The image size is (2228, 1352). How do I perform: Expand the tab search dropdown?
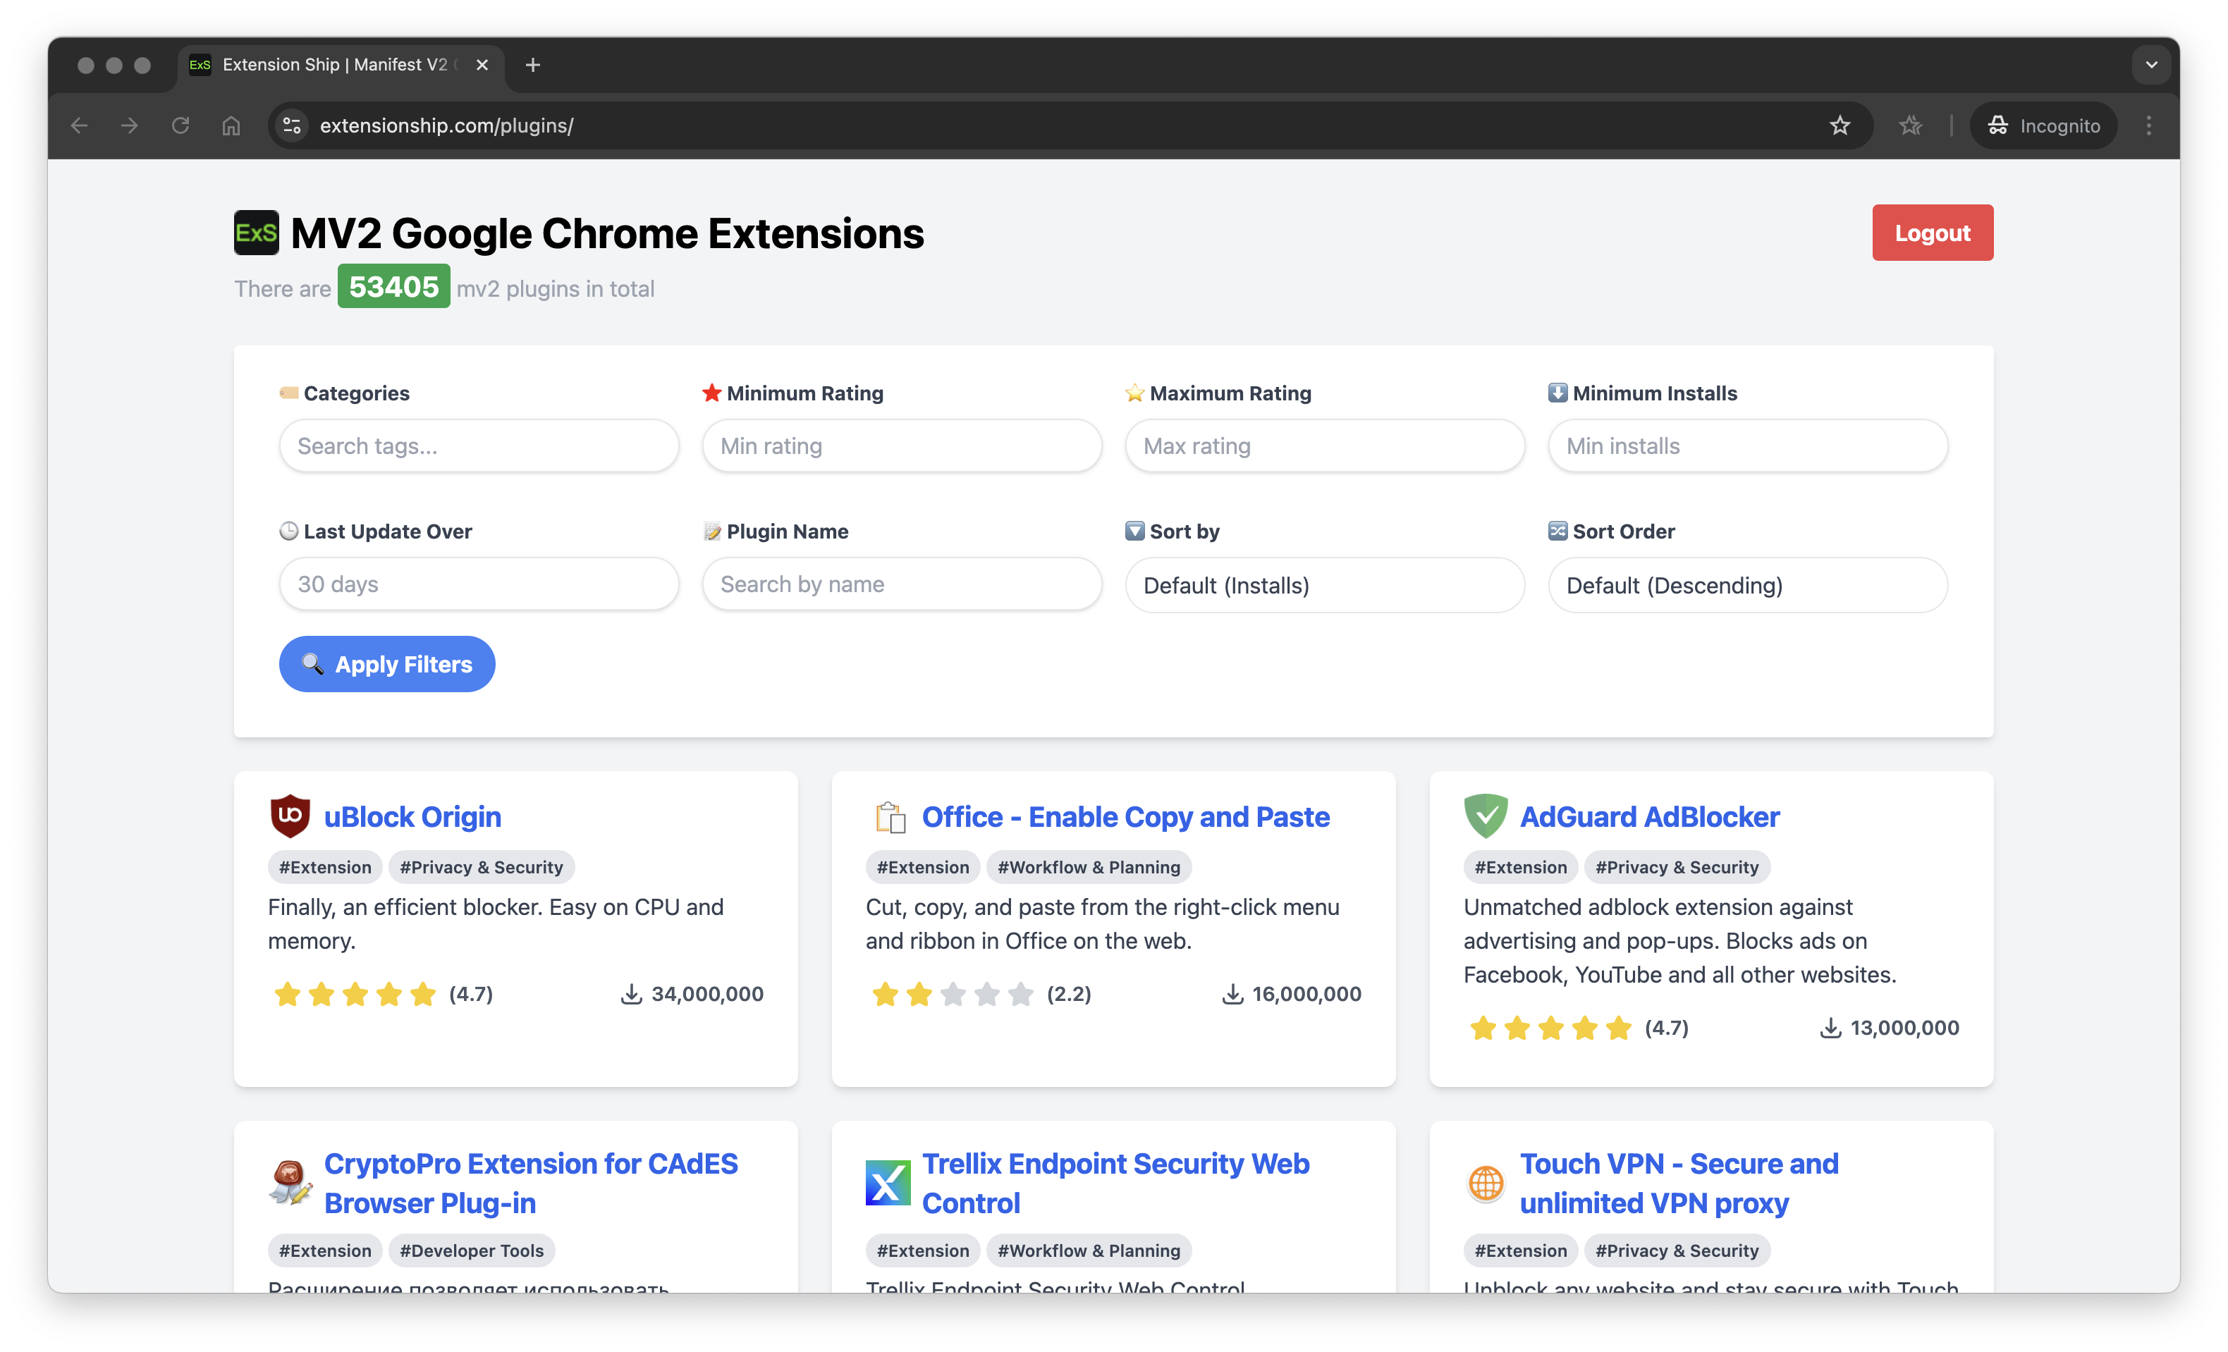2151,65
